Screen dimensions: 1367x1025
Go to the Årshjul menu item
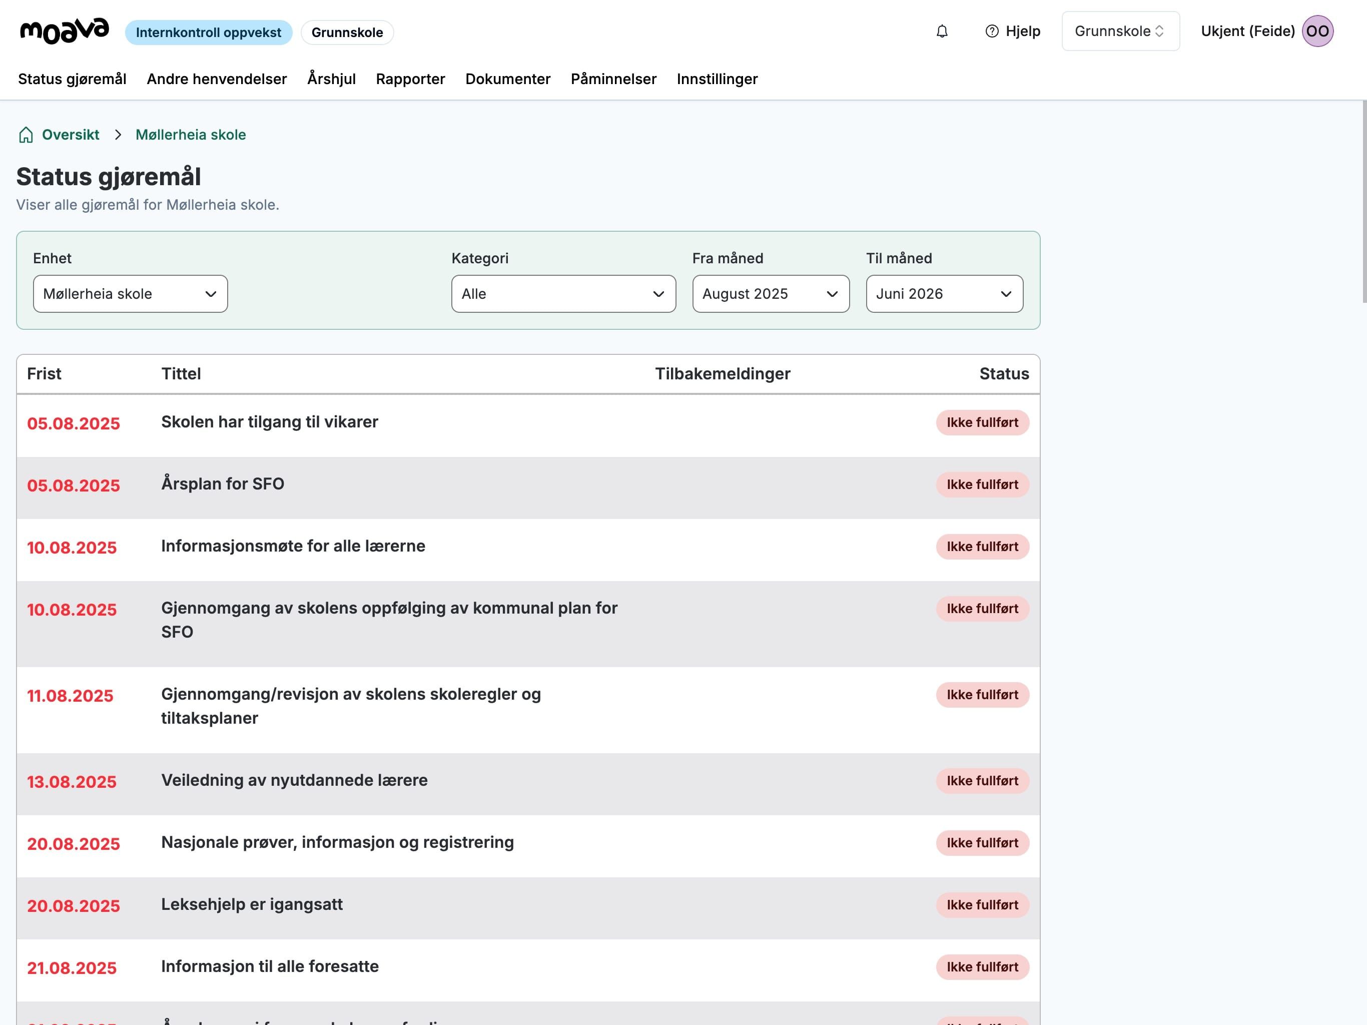click(x=331, y=79)
